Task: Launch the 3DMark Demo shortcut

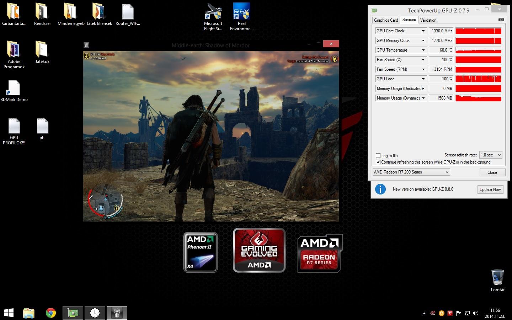Action: [14, 91]
